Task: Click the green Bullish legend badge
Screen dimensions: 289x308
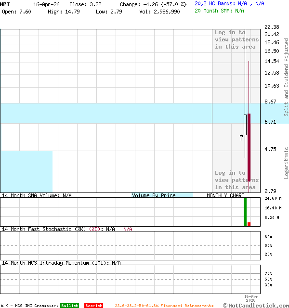Action: 69,306
